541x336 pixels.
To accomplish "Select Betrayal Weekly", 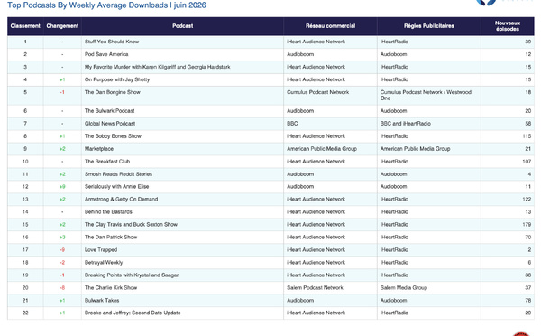I will [x=104, y=263].
